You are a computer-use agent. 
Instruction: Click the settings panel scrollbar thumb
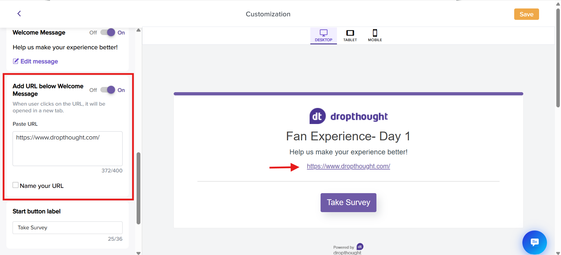[x=138, y=188]
